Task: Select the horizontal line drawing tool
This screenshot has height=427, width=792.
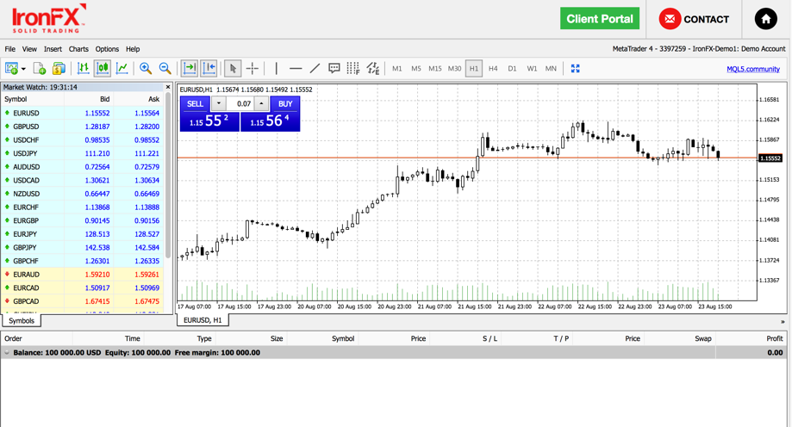Action: coord(296,68)
